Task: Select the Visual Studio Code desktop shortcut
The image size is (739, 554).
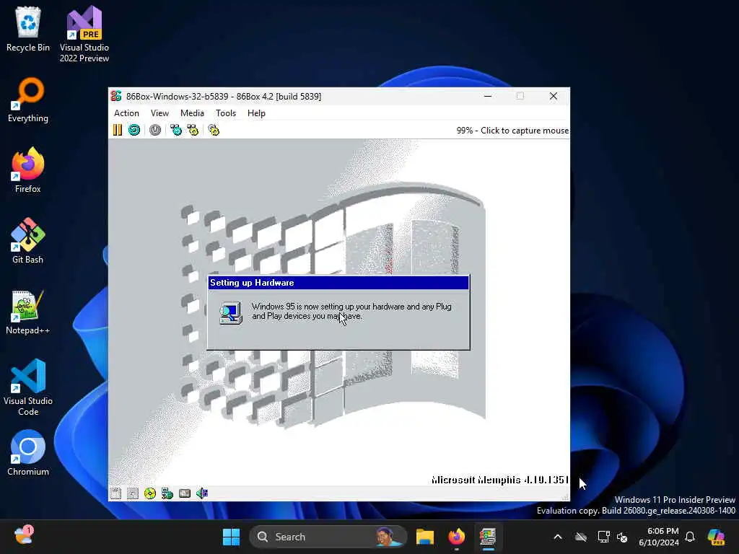Action: 28,387
